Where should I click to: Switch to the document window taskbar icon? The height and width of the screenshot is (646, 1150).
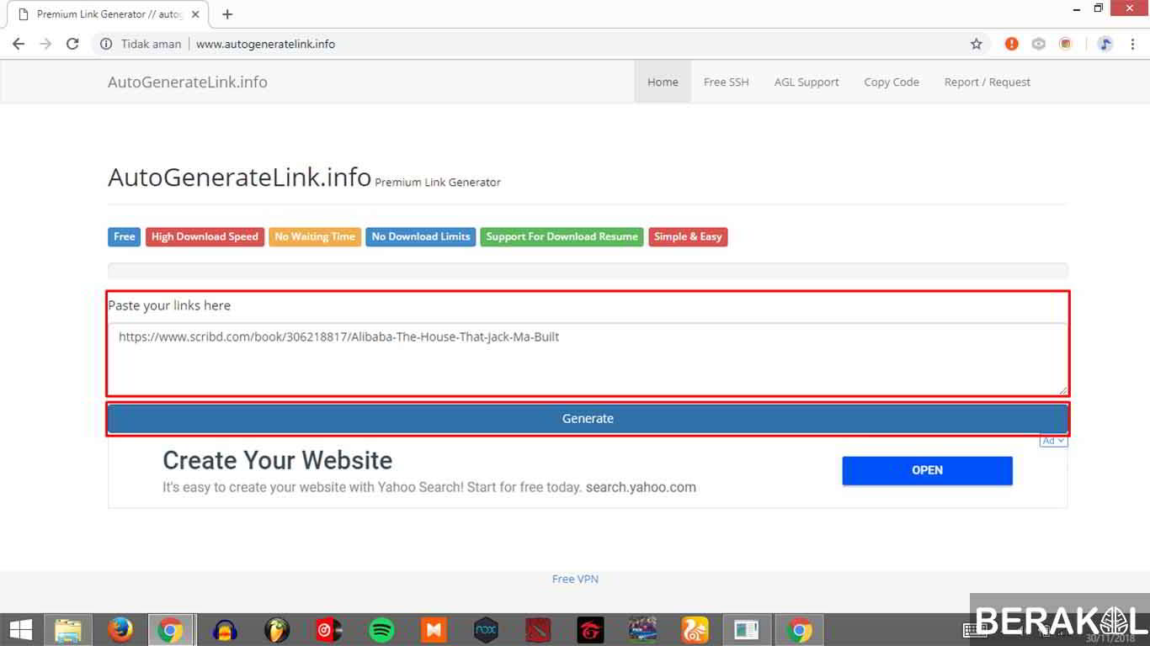coord(747,629)
